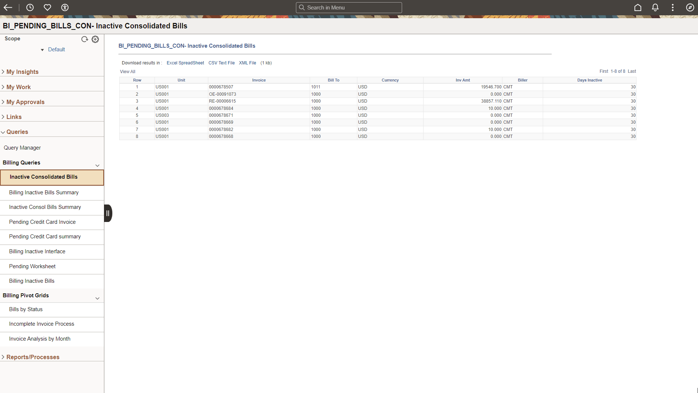The width and height of the screenshot is (698, 393).
Task: Go to the homepage via the home icon
Action: tap(638, 7)
